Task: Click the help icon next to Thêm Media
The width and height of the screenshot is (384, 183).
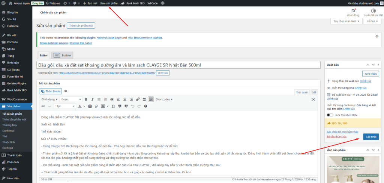Action: coord(66,91)
